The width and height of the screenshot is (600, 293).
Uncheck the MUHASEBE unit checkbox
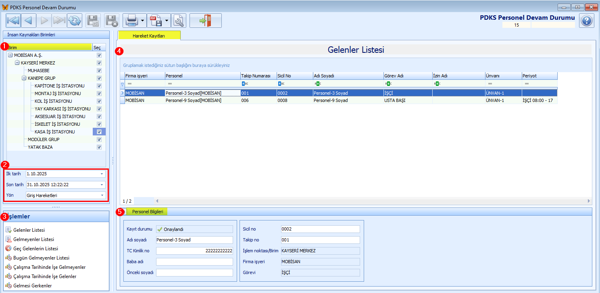[99, 71]
